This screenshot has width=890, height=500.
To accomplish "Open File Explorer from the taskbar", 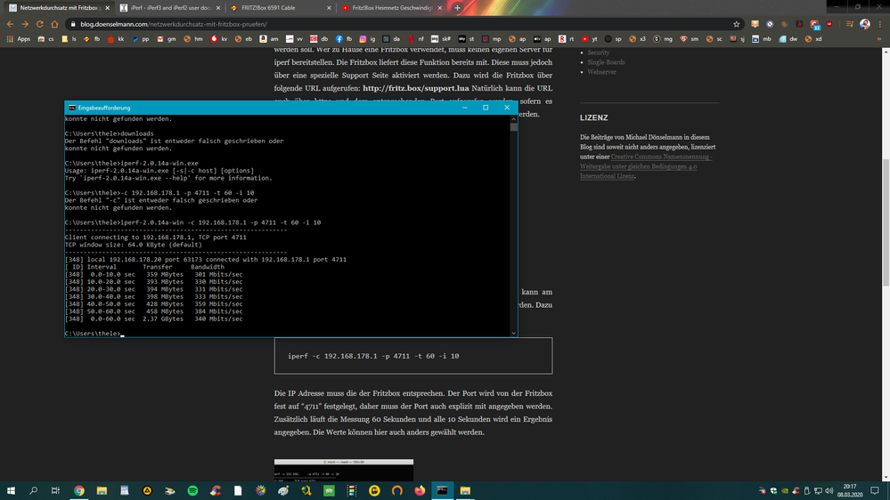I will tap(102, 490).
